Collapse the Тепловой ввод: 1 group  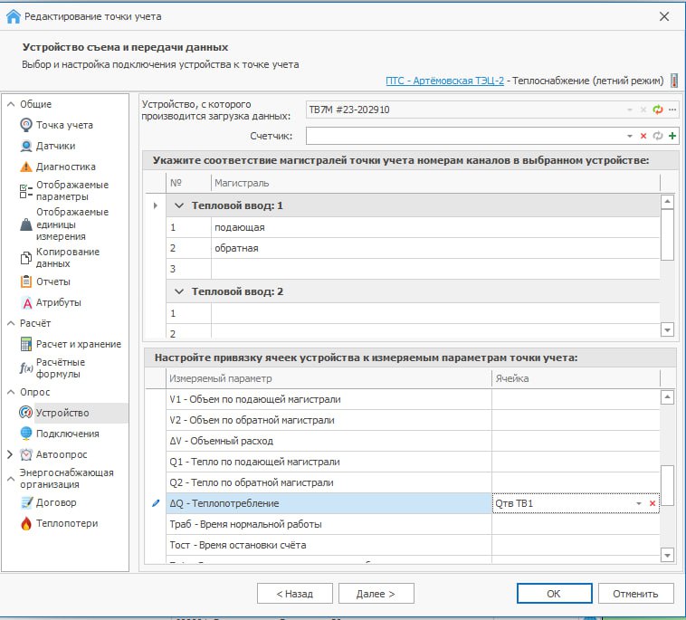coord(179,205)
